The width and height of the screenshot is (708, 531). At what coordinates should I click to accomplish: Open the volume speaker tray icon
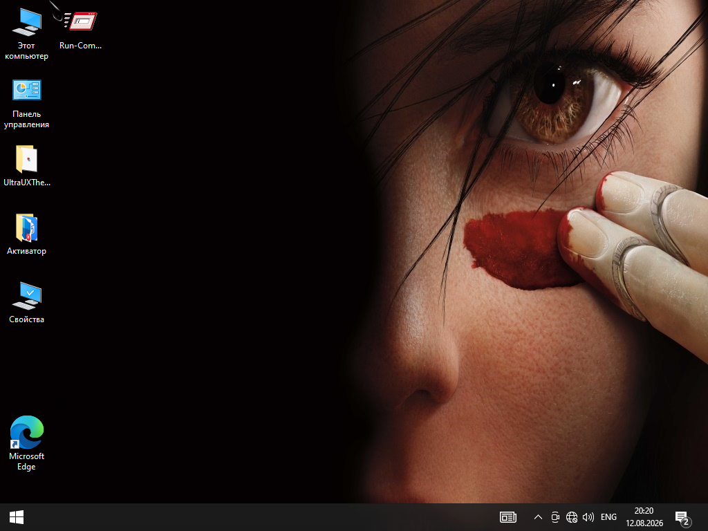tap(588, 517)
